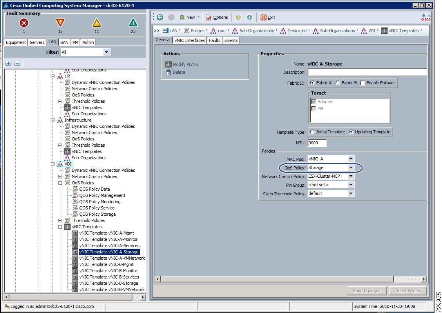Collapse all tree nodes with minus icon
The width and height of the screenshot is (442, 313).
pyautogui.click(x=17, y=63)
